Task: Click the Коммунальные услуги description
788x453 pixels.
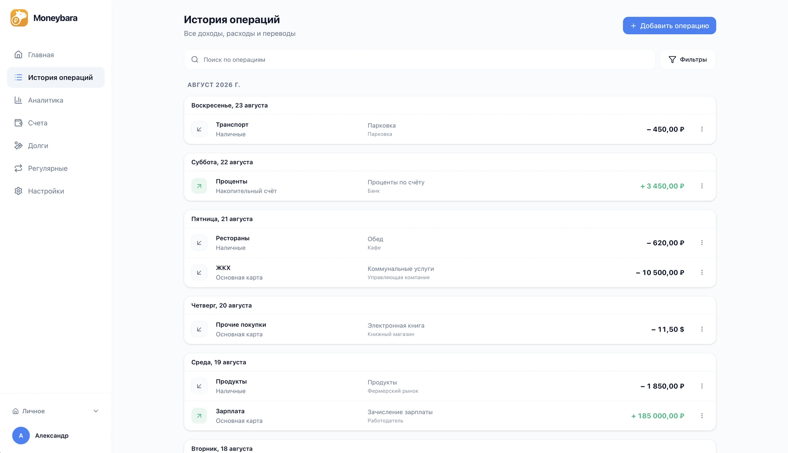Action: [400, 269]
